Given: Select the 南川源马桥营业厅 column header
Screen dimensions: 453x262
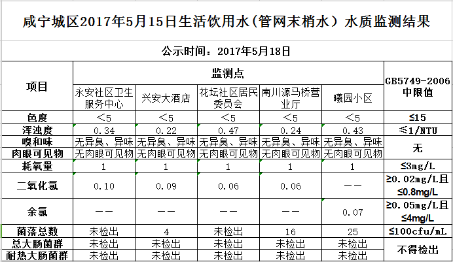Looking at the screenshot, I should (291, 98).
